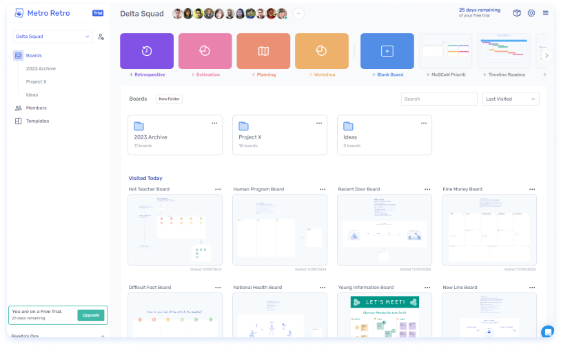
Task: Click the Upgrade button
Action: pyautogui.click(x=91, y=315)
